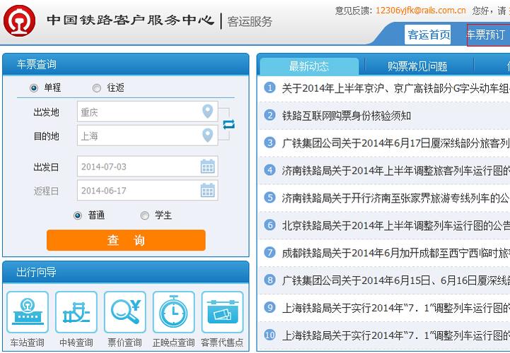
Task: Open 中转查询 transfer query icon
Action: [76, 312]
